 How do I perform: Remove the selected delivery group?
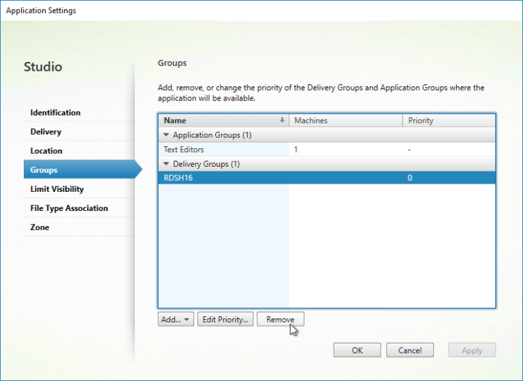point(280,319)
